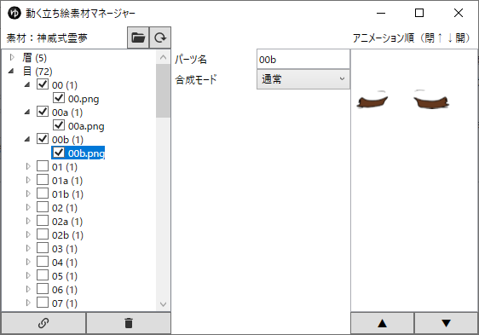This screenshot has height=335, width=479.
Task: Click the app logo in title bar
Action: [x=14, y=13]
